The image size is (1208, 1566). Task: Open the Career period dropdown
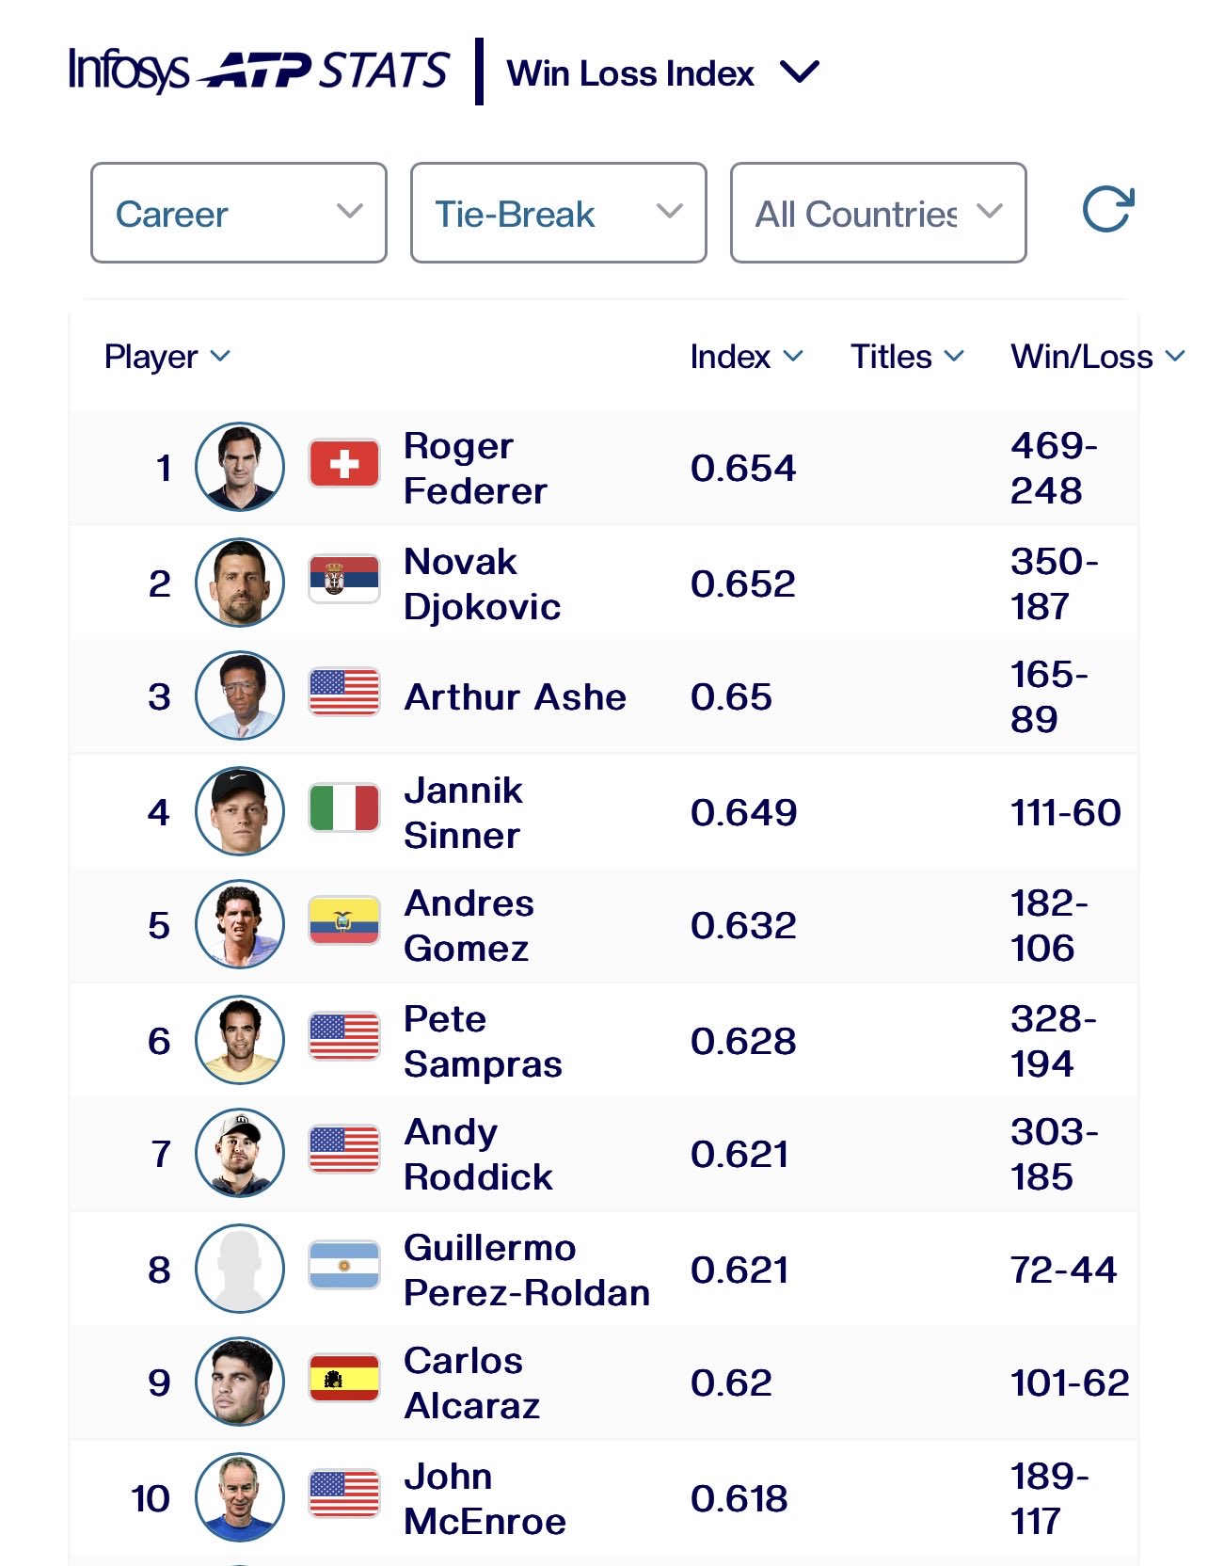pos(239,213)
